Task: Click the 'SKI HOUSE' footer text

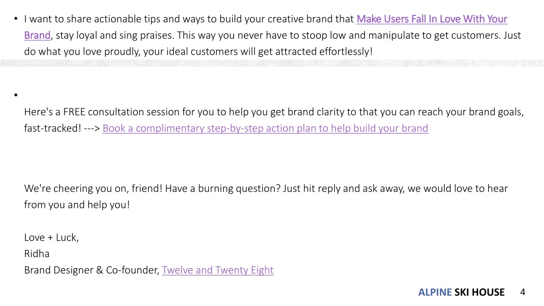Action: (x=480, y=292)
